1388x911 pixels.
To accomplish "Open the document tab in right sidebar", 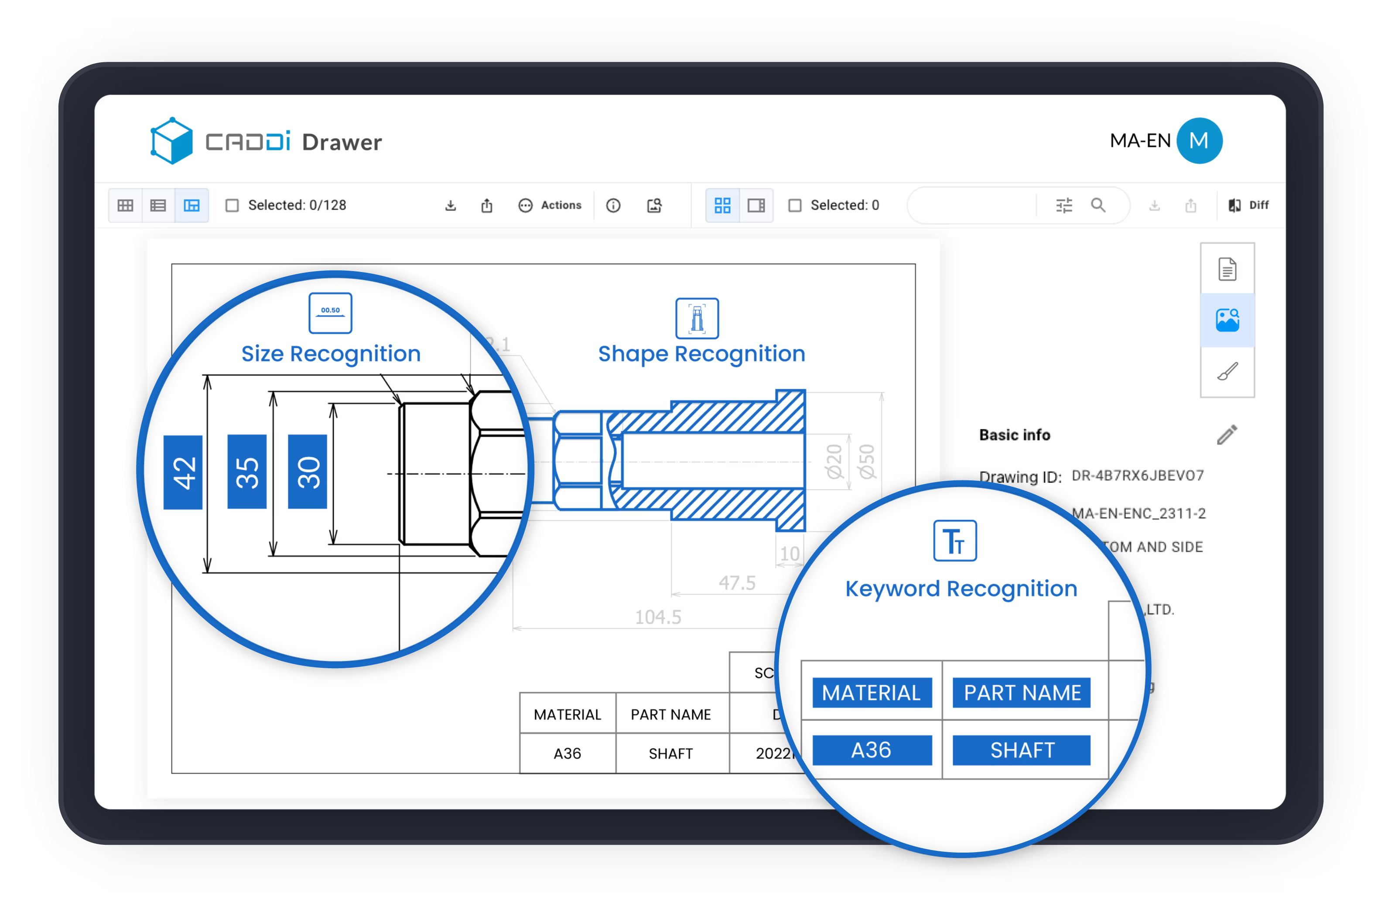I will (1227, 269).
